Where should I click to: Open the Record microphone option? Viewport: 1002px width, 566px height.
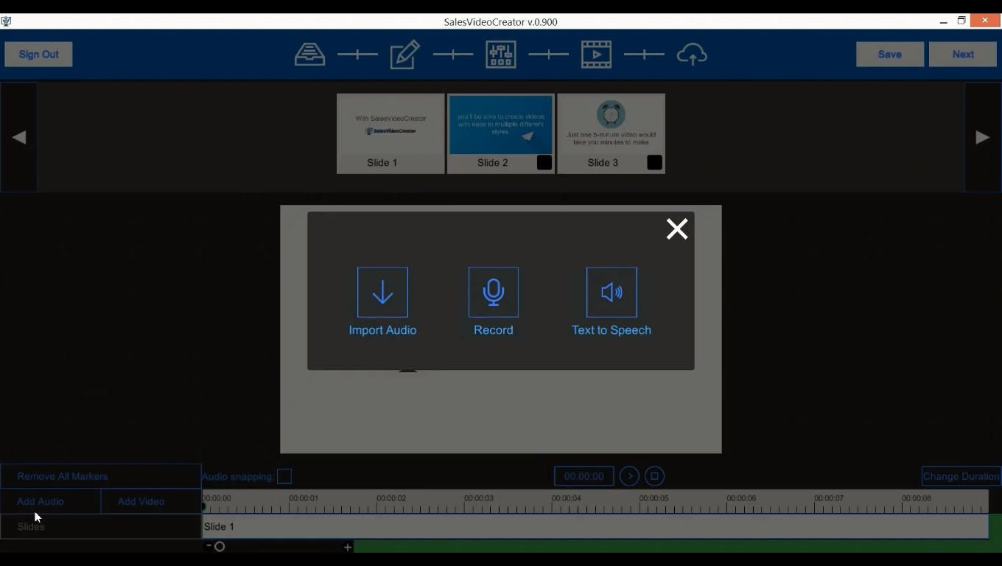[x=493, y=292]
